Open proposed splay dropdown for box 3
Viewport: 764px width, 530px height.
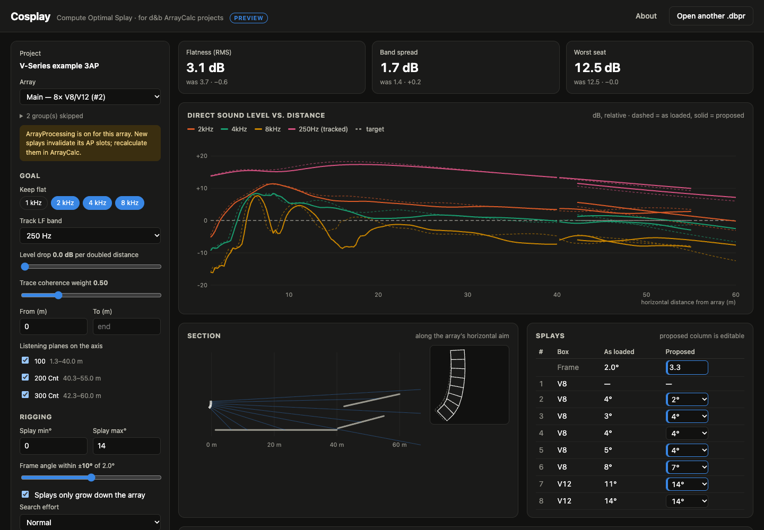[x=687, y=417]
